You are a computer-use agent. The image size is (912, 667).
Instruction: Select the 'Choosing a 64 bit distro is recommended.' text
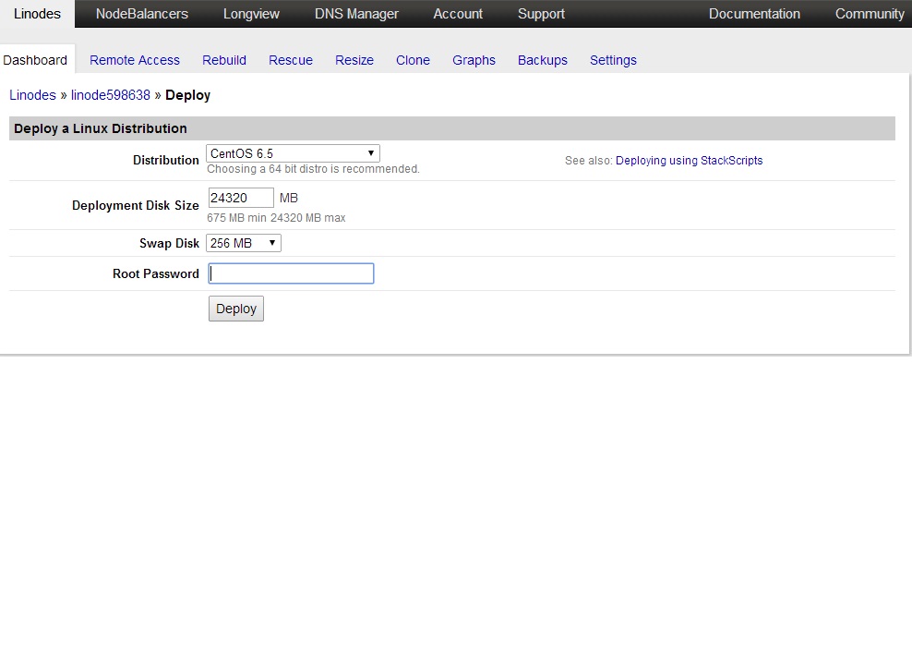(x=313, y=169)
